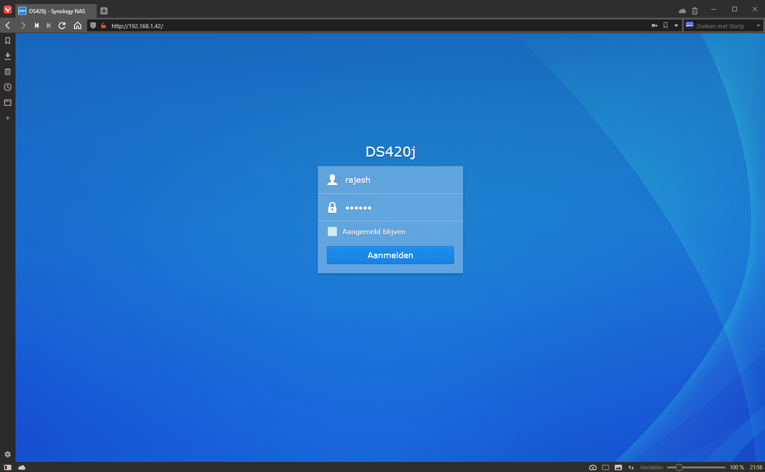765x472 pixels.
Task: Toggle images and animations icon
Action: pos(618,467)
